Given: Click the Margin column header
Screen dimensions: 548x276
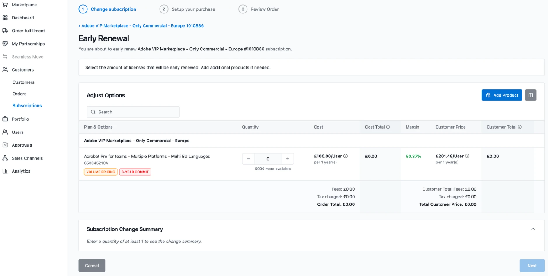Looking at the screenshot, I should pos(412,127).
